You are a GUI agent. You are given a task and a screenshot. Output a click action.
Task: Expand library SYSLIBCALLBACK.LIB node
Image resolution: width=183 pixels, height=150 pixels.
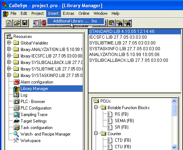[x=9, y=62]
